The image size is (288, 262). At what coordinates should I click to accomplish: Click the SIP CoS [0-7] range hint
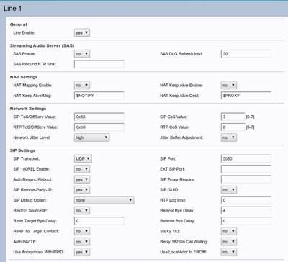pyautogui.click(x=250, y=117)
